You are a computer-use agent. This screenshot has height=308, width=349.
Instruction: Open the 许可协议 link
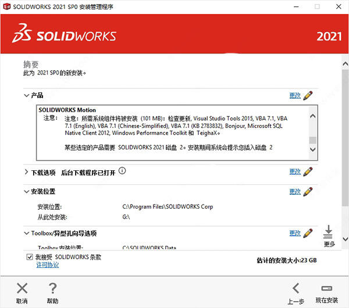(x=48, y=265)
